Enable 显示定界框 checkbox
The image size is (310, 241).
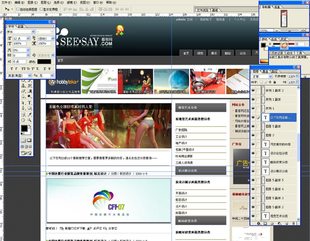pos(41,9)
